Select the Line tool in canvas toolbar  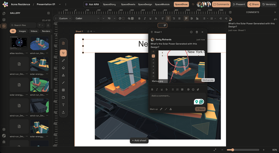(63, 82)
